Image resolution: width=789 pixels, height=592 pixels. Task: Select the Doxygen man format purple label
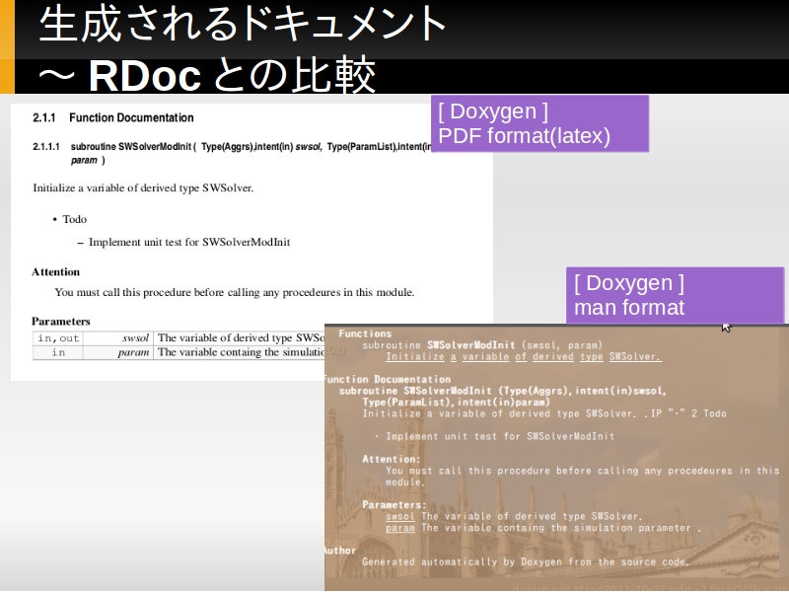coord(675,295)
